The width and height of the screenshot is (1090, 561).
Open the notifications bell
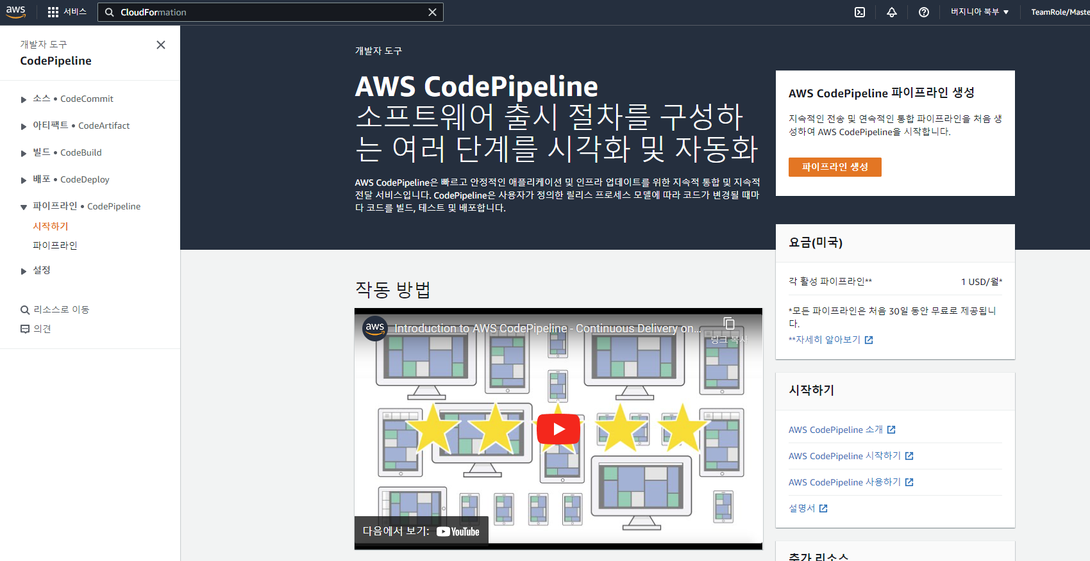[x=892, y=12]
